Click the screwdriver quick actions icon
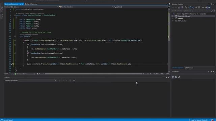Viewport: 216px width, 121px height. [x=12, y=64]
